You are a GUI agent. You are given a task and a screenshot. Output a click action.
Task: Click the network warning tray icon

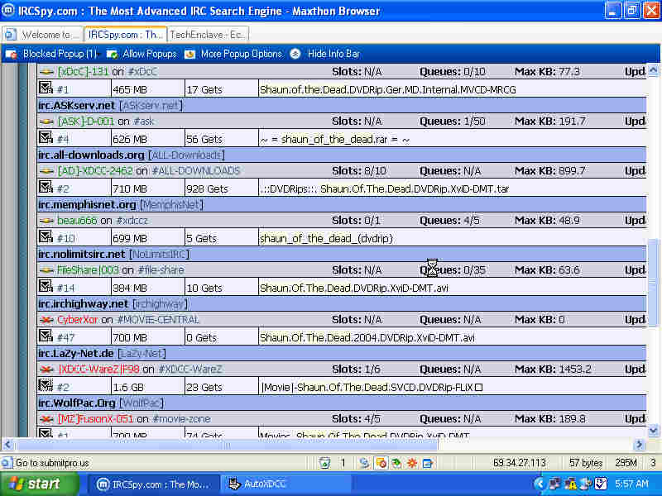pyautogui.click(x=570, y=484)
